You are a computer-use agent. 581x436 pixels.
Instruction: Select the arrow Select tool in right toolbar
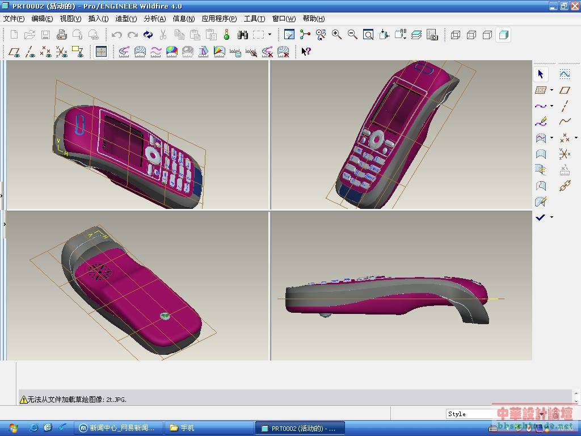pos(540,74)
